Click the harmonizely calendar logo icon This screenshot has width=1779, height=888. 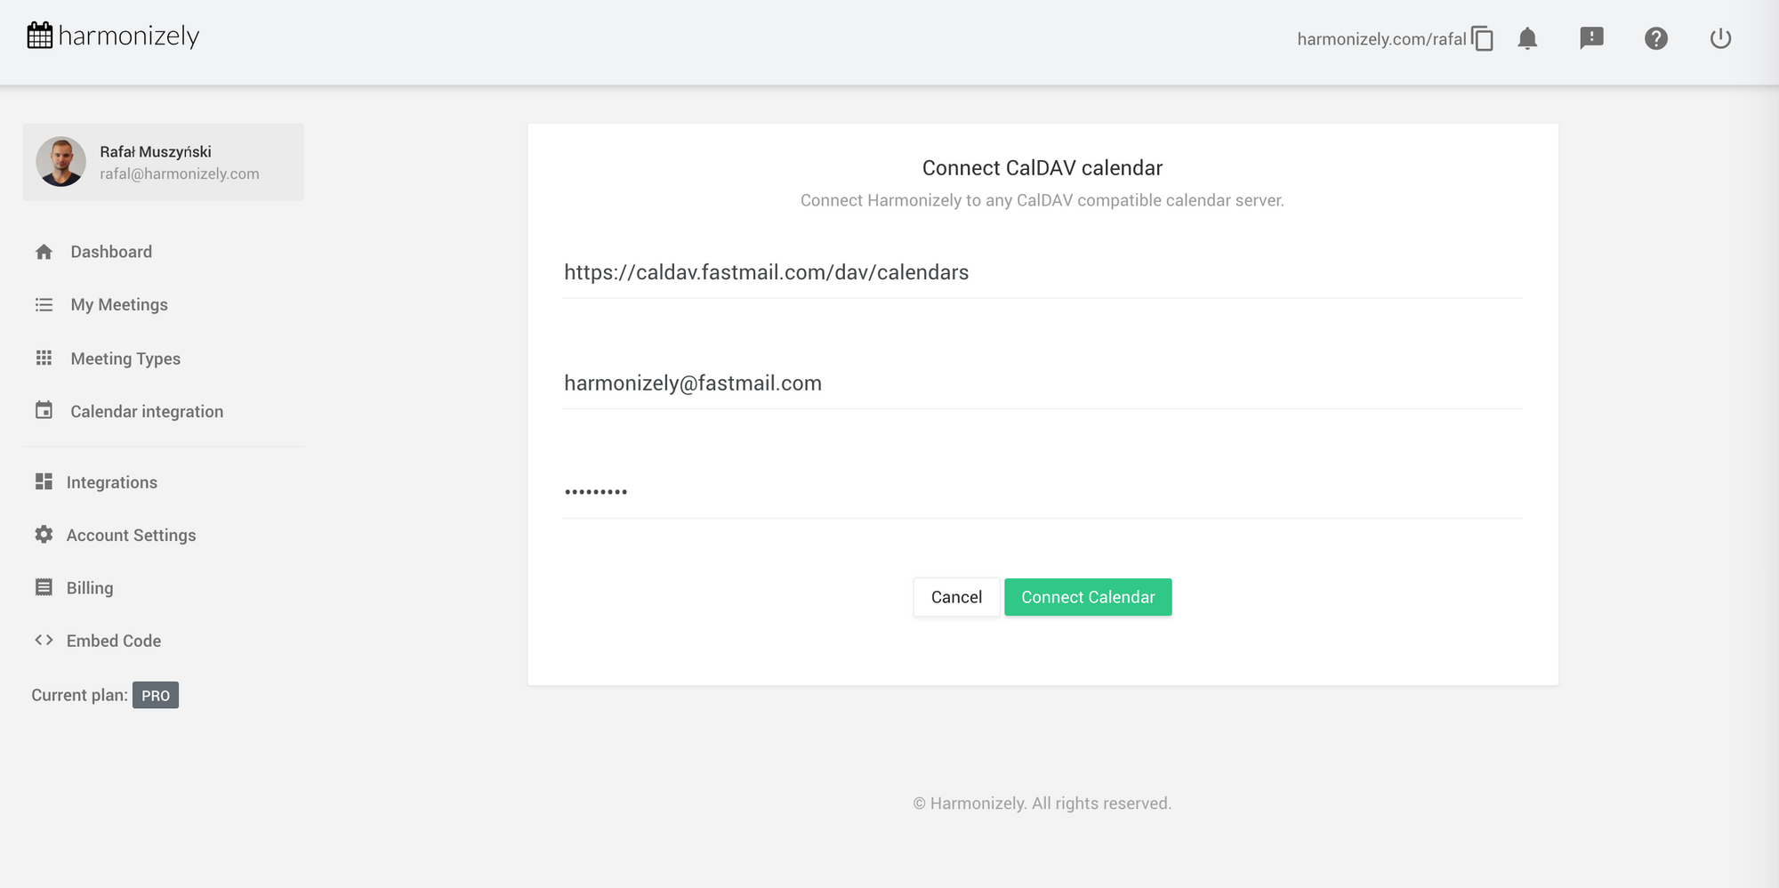40,36
